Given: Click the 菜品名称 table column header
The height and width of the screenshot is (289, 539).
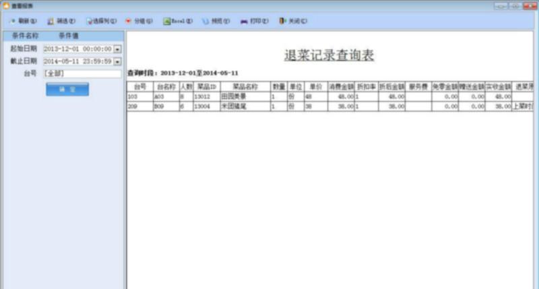Looking at the screenshot, I should pyautogui.click(x=245, y=87).
